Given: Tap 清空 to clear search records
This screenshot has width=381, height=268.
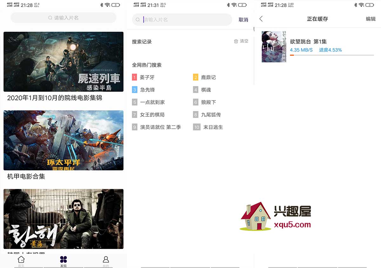Looking at the screenshot, I should tap(244, 41).
